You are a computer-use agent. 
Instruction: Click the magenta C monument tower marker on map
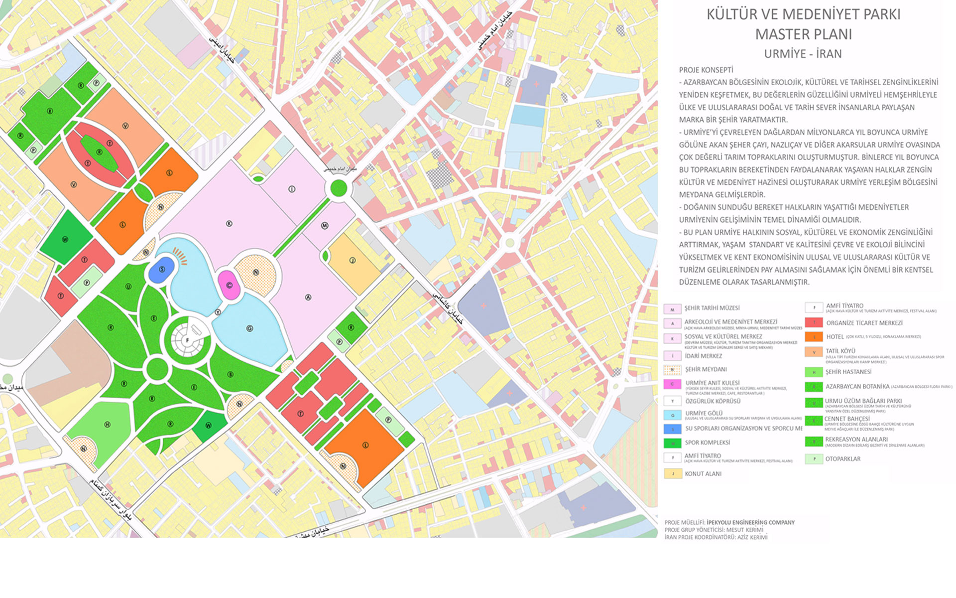point(229,285)
